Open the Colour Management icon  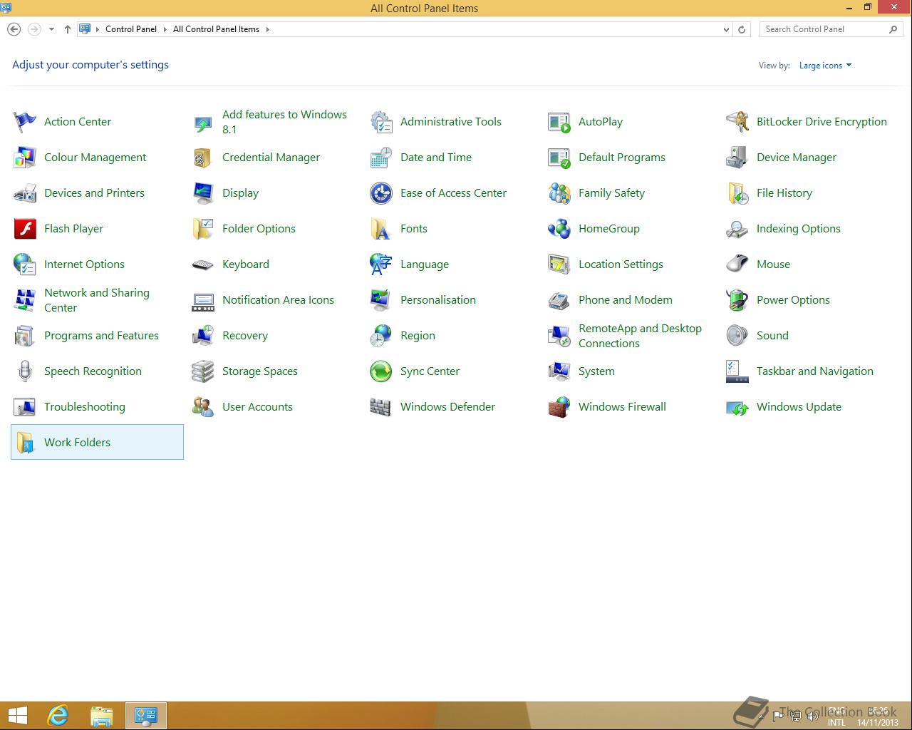pyautogui.click(x=25, y=158)
